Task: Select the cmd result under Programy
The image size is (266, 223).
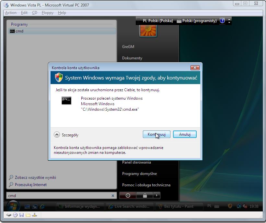Action: coord(62,31)
